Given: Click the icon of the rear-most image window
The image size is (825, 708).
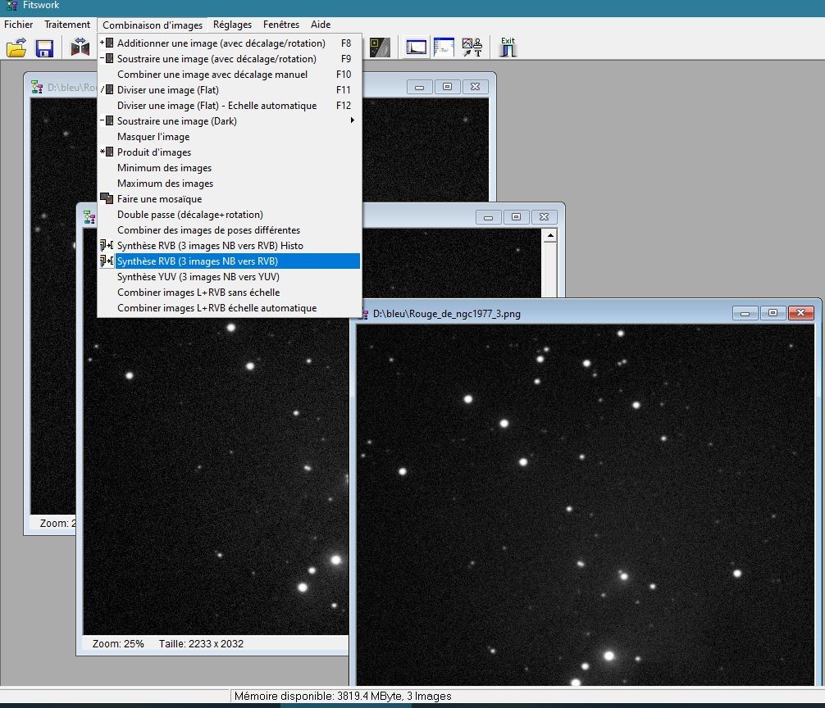Looking at the screenshot, I should tap(37, 87).
